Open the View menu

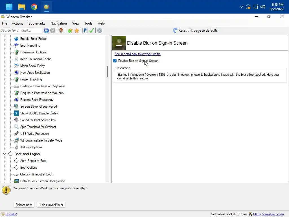tap(76, 23)
